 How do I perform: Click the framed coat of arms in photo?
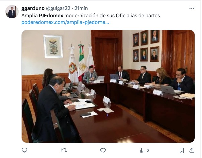[x=53, y=47]
